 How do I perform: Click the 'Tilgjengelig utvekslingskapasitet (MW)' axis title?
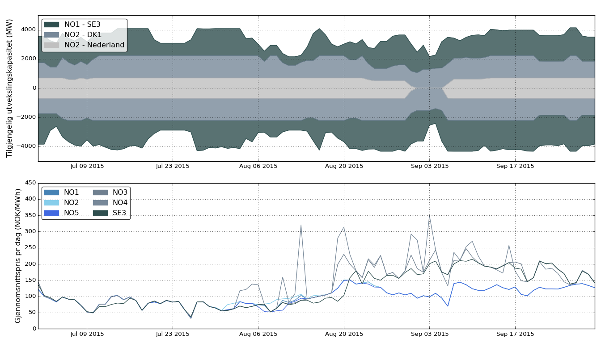[x=9, y=88]
